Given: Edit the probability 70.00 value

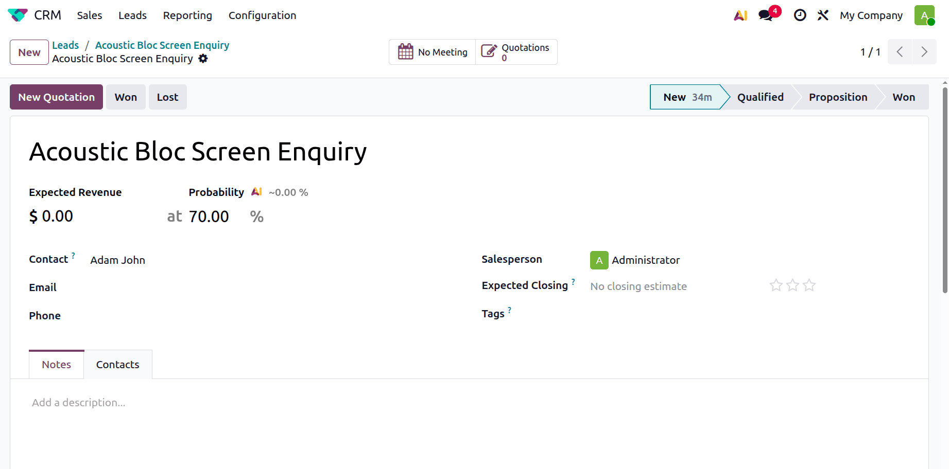Looking at the screenshot, I should pos(209,217).
